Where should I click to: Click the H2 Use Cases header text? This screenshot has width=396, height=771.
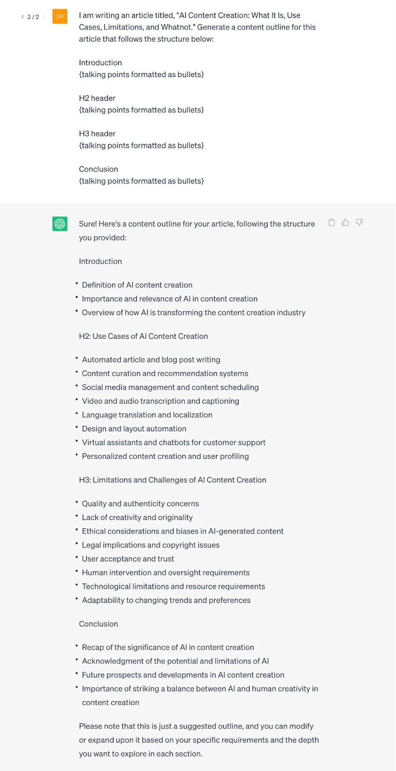pyautogui.click(x=143, y=336)
